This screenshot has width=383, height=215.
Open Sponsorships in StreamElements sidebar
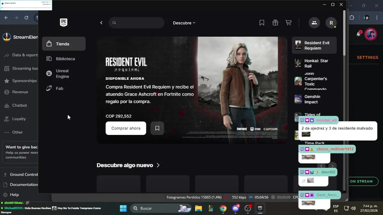coord(21,81)
